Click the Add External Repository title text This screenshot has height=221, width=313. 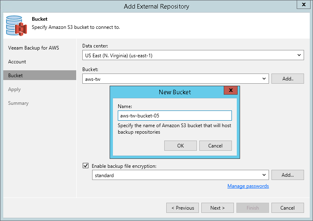coord(156,6)
